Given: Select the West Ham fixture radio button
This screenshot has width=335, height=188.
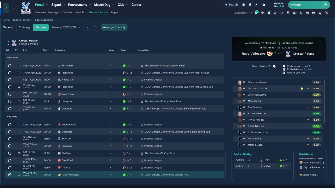Looking at the screenshot, I should click(10, 94).
